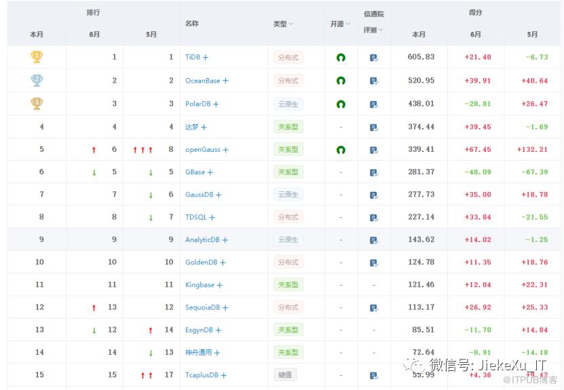Click the +67.45 score change cell

point(478,149)
